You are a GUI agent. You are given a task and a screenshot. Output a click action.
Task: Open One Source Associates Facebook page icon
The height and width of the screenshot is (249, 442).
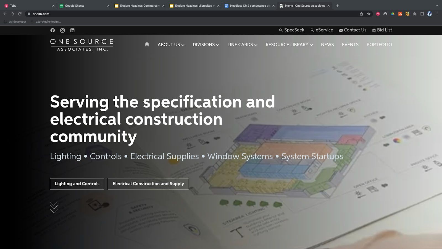(x=52, y=30)
